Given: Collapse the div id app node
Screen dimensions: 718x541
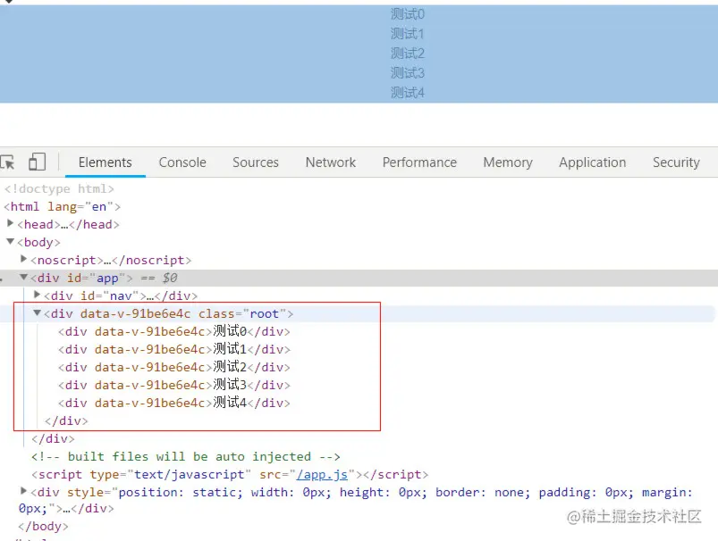Looking at the screenshot, I should click(x=24, y=277).
